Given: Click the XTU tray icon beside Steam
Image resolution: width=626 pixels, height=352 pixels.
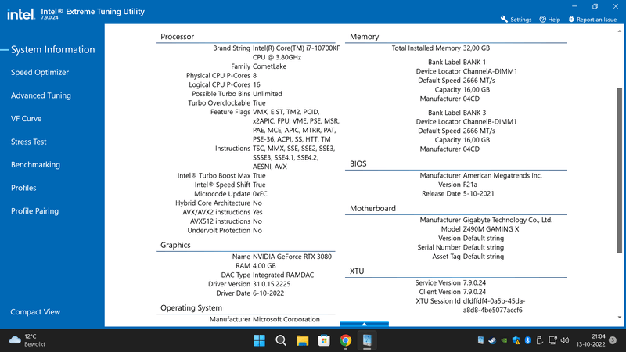Looking at the screenshot, I should 480,340.
